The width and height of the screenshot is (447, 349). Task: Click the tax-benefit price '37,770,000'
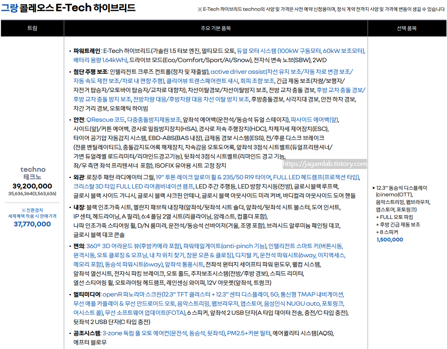click(32, 224)
